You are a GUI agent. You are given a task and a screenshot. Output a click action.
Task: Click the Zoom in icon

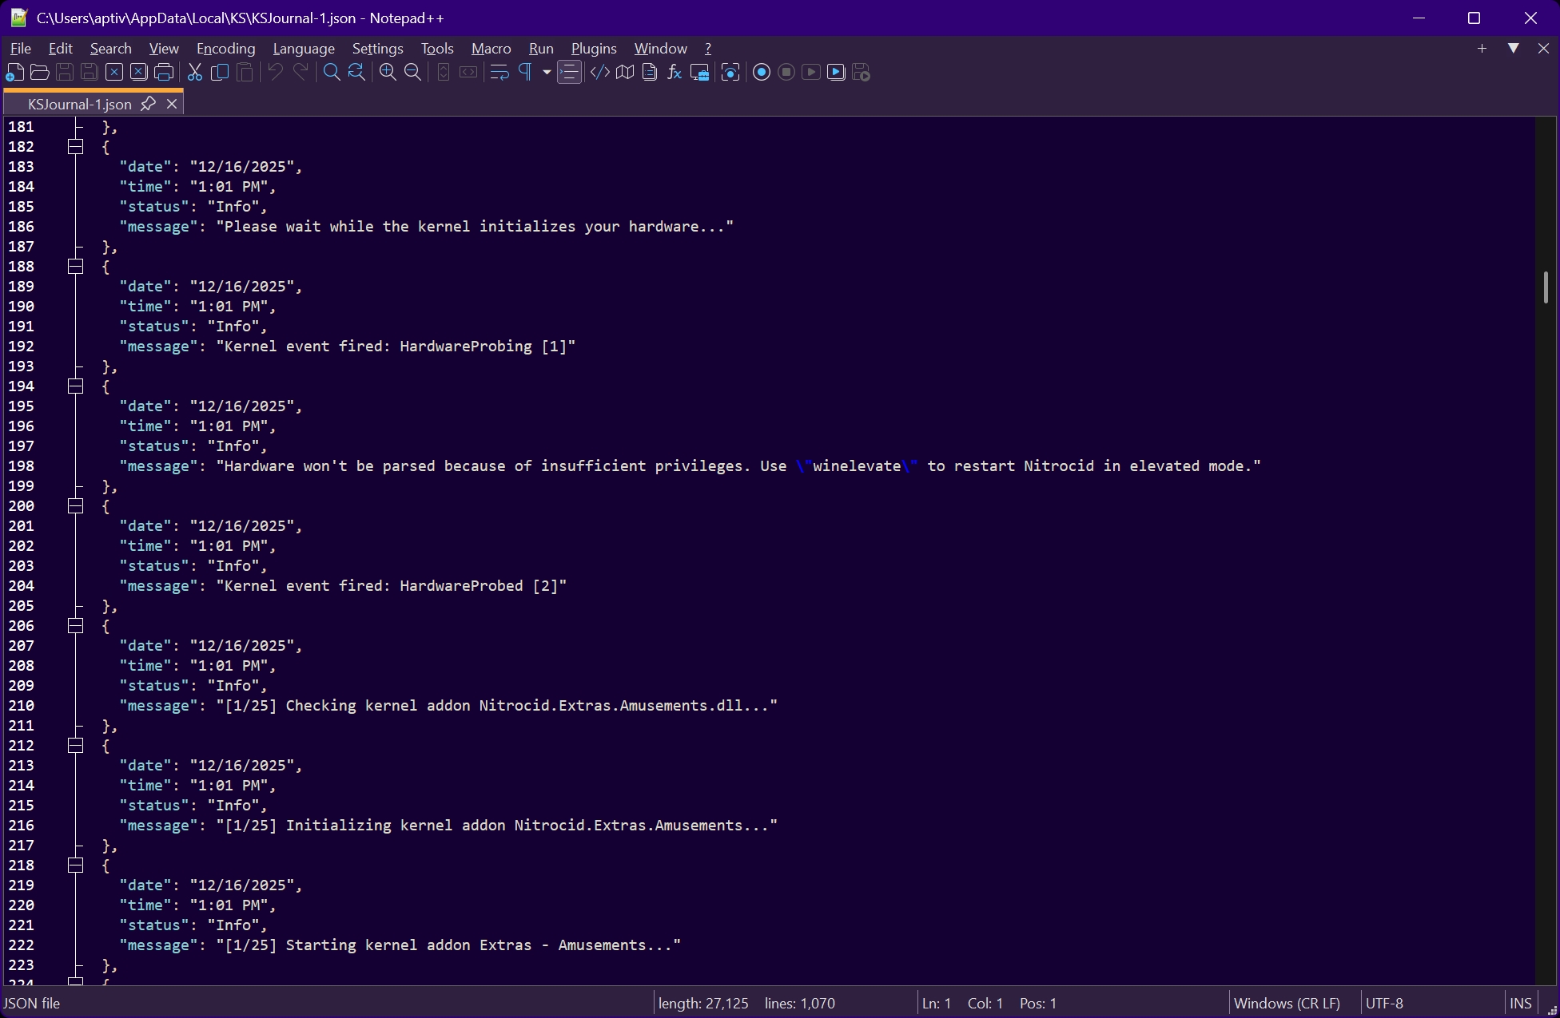coord(388,73)
